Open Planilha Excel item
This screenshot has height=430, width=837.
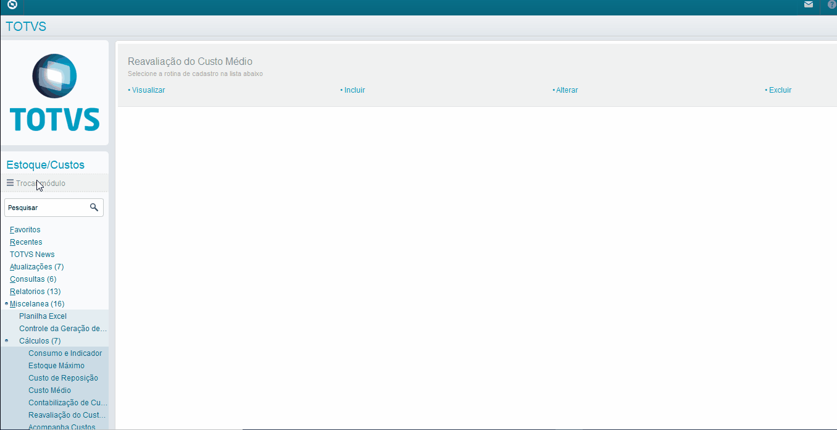43,316
